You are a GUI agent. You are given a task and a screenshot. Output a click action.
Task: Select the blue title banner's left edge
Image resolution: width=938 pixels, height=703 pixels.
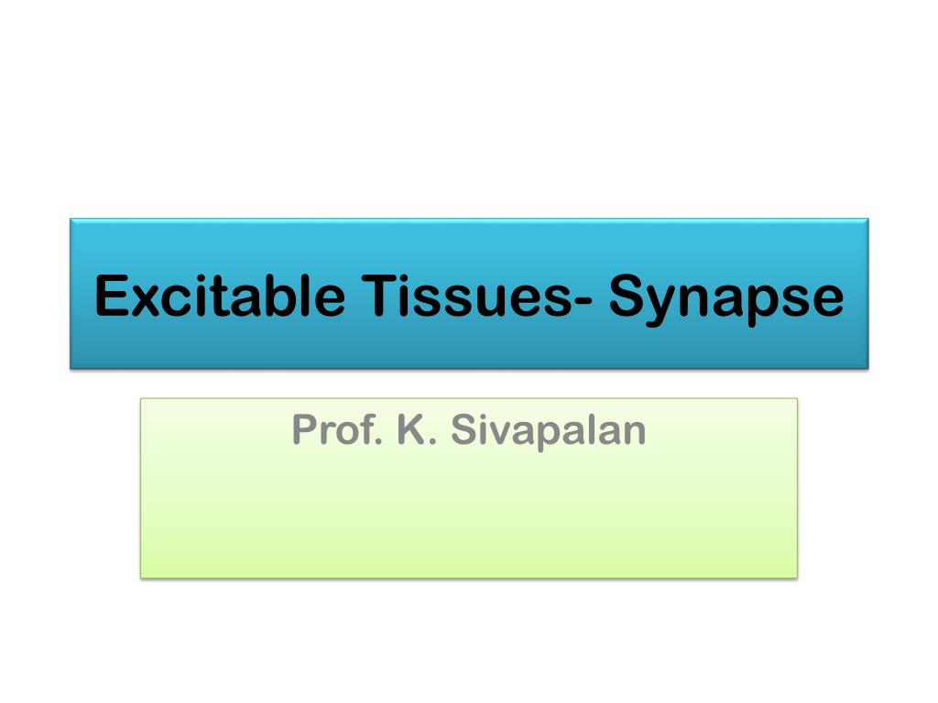point(71,294)
